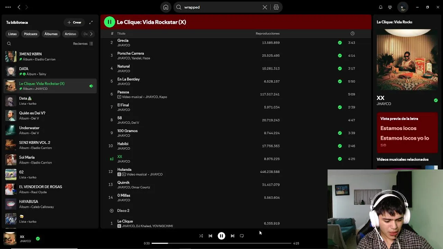Pause album from green header button
This screenshot has width=443, height=249.
click(109, 22)
